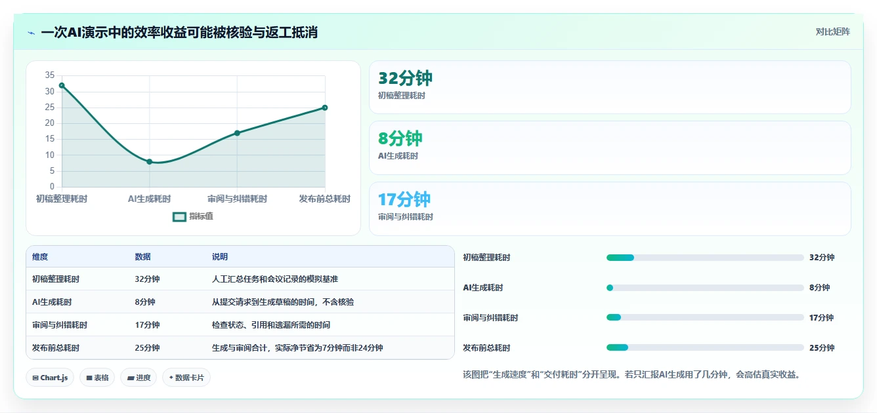Click the 发布前总耗时 chart axis label
This screenshot has height=413, width=877.
point(325,199)
